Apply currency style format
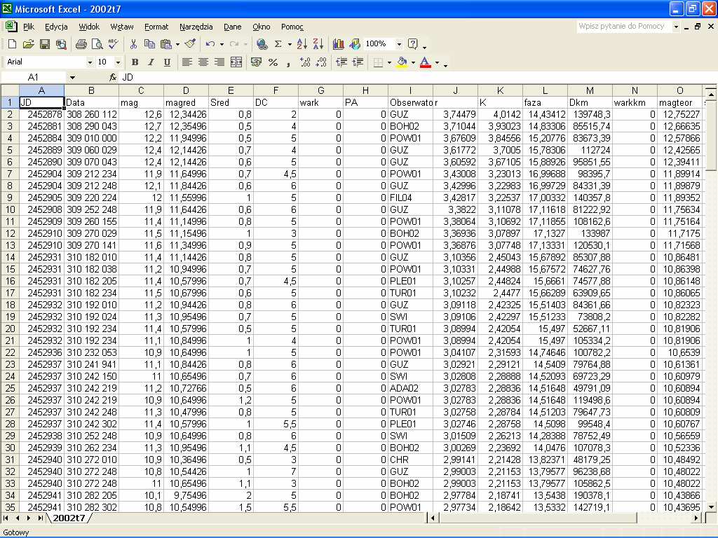The width and height of the screenshot is (718, 538). pyautogui.click(x=257, y=62)
